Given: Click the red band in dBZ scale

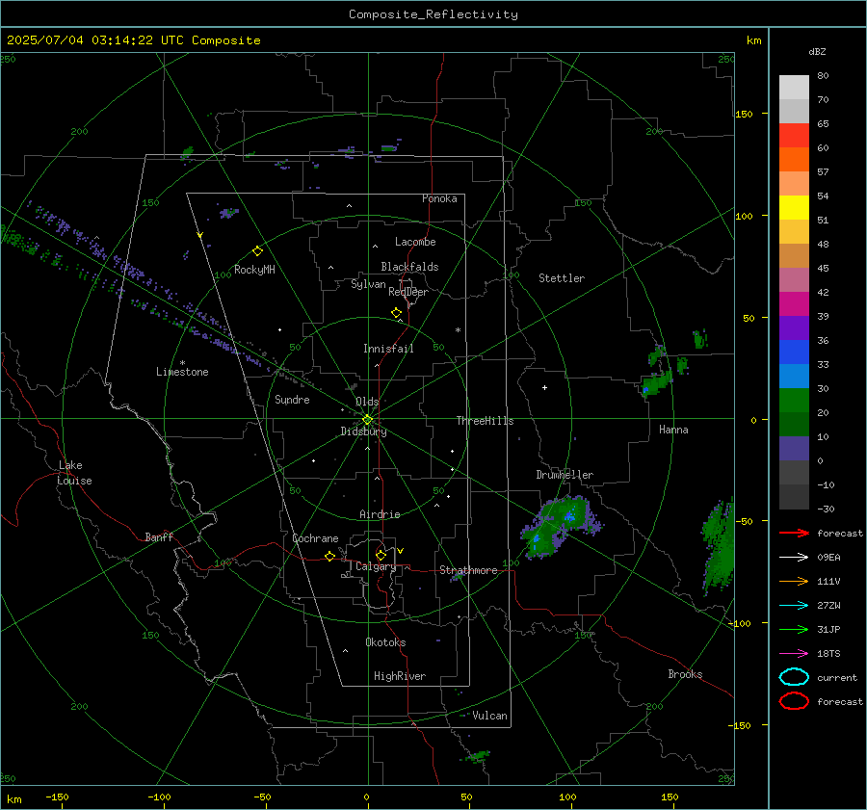Looking at the screenshot, I should (x=794, y=136).
